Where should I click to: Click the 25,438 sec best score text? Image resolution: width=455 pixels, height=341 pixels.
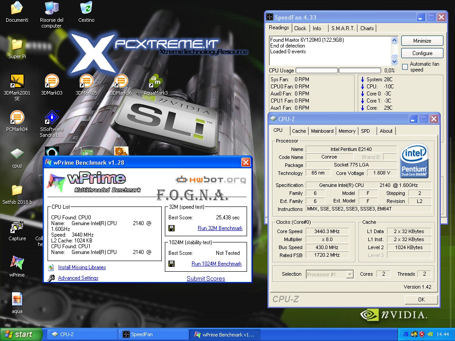(x=228, y=218)
